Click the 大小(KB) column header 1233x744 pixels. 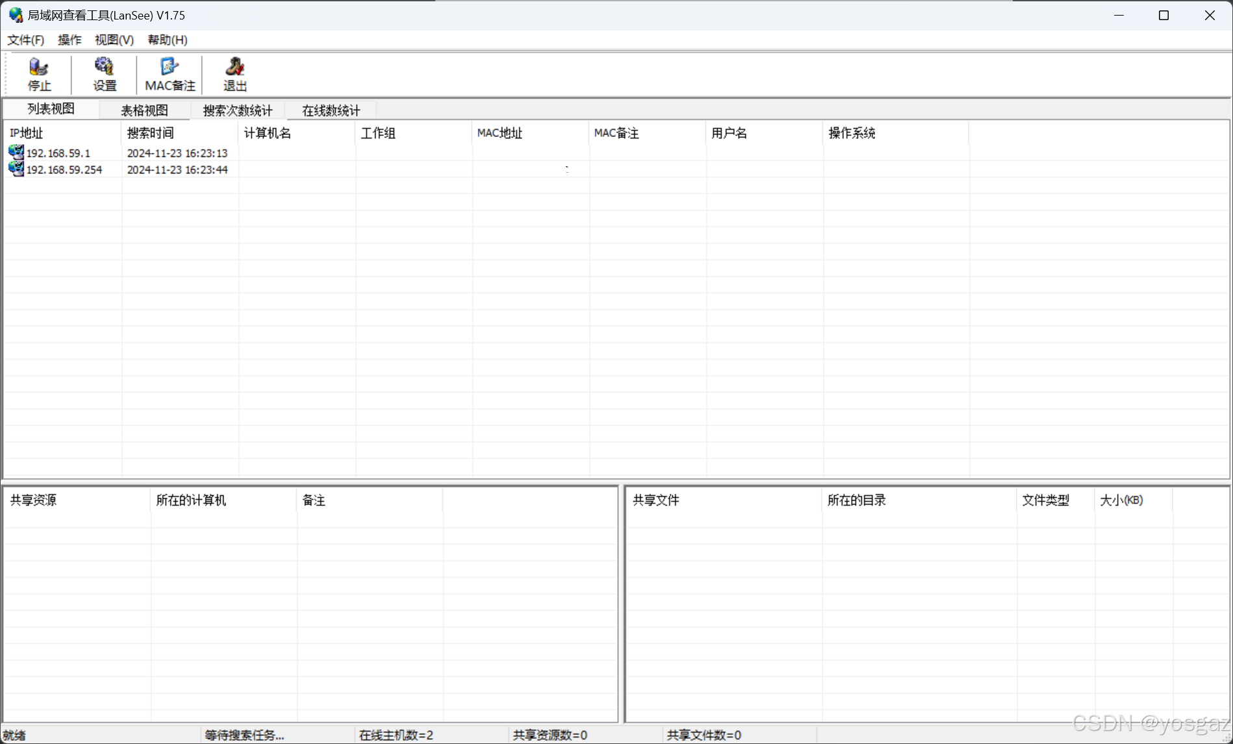(1134, 500)
